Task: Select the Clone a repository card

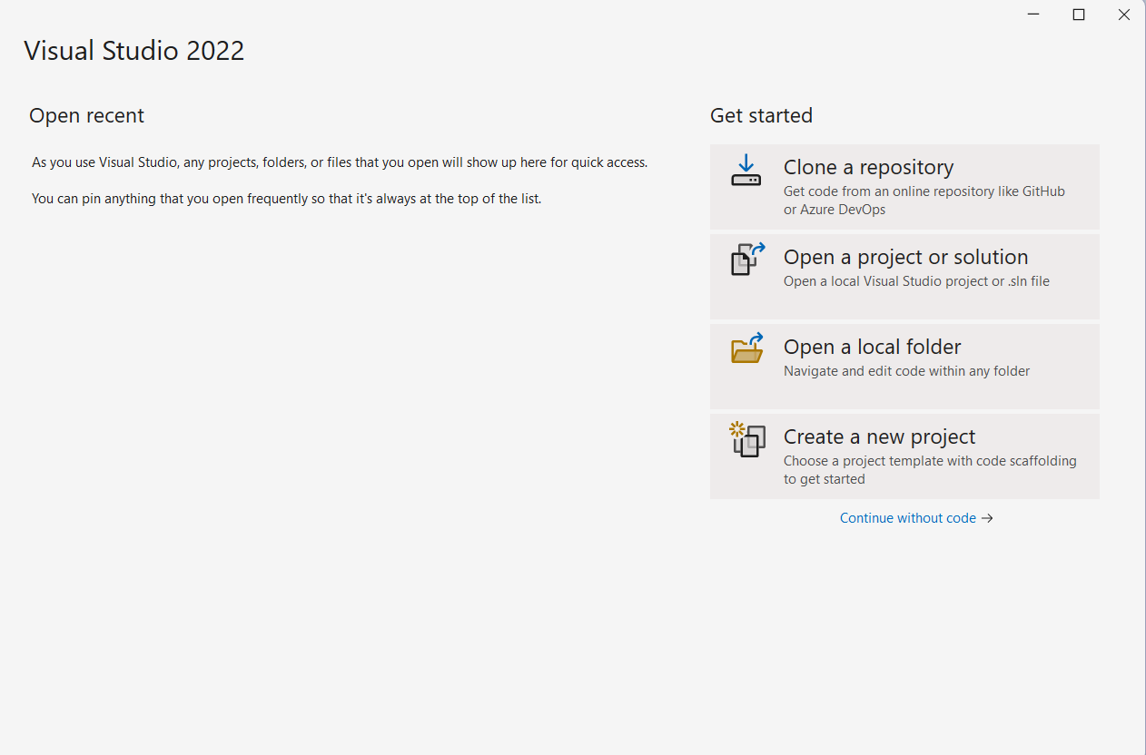Action: pyautogui.click(x=904, y=186)
